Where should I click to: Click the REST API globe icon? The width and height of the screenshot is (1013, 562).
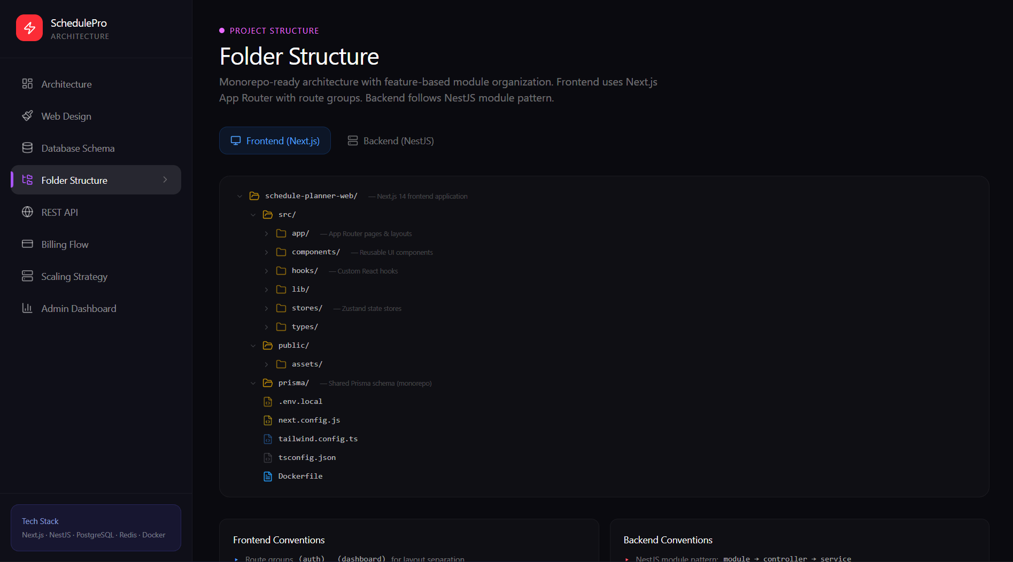(x=28, y=212)
